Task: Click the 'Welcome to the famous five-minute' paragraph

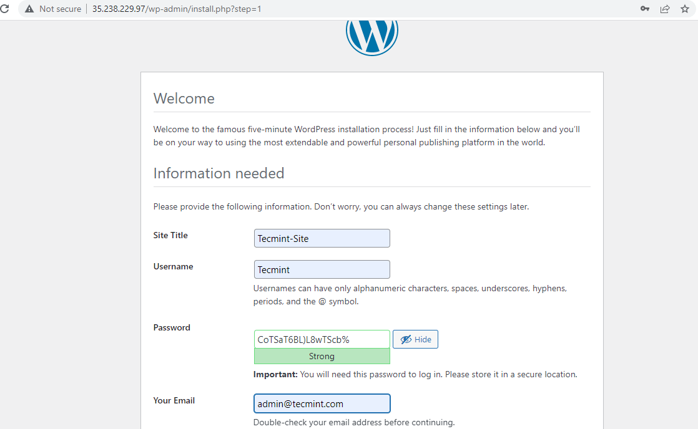Action: point(366,135)
